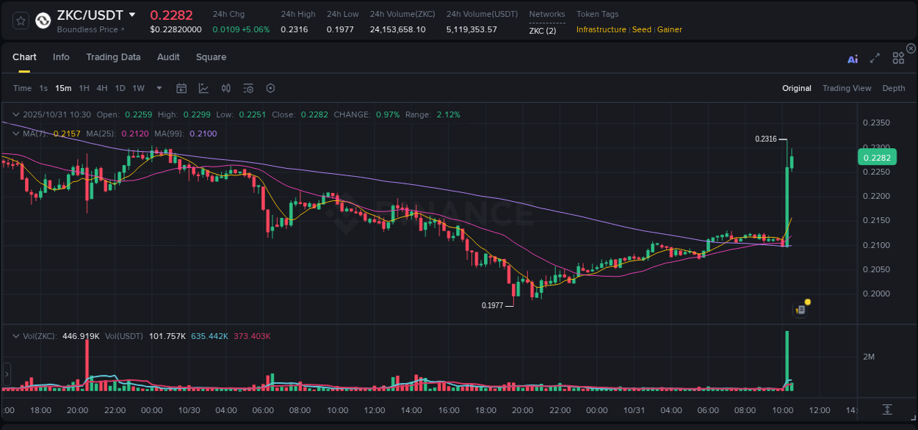Open the chart display settings icon
918x430 pixels.
[x=248, y=88]
